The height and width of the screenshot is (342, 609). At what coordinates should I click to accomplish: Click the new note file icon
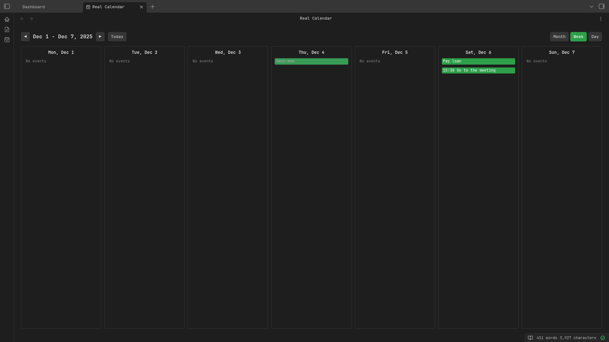pyautogui.click(x=7, y=29)
